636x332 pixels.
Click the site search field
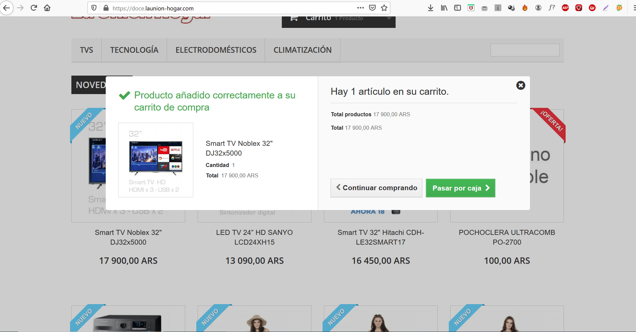[525, 50]
